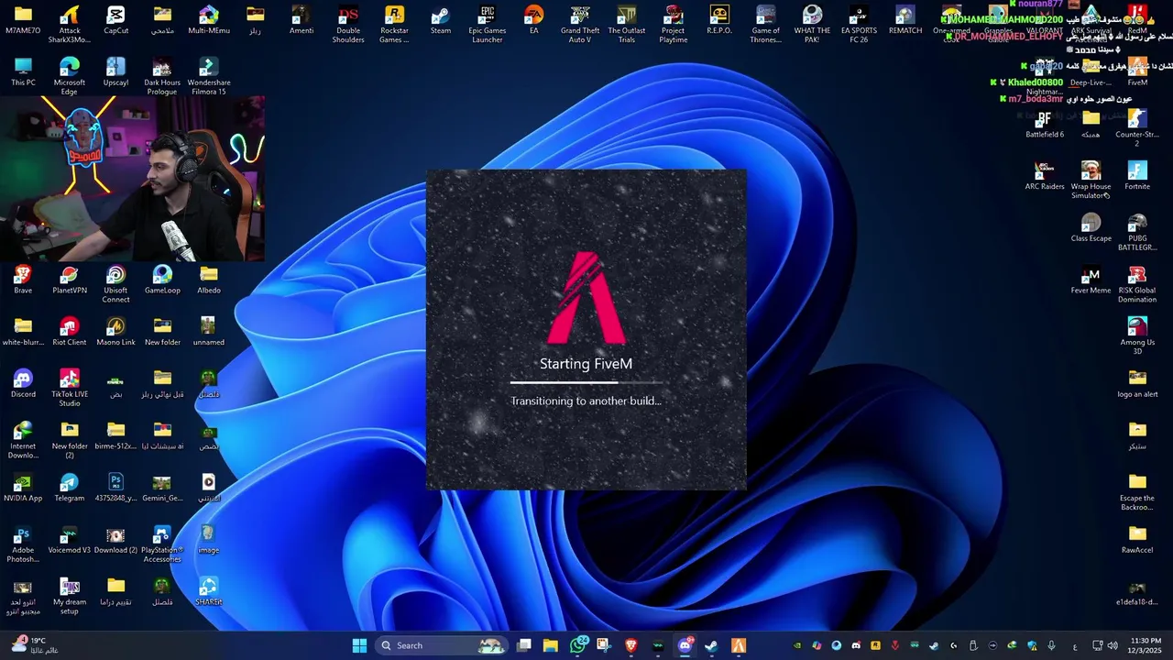This screenshot has width=1173, height=660.
Task: Launch Grand Theft Auto V shortcut
Action: (580, 24)
